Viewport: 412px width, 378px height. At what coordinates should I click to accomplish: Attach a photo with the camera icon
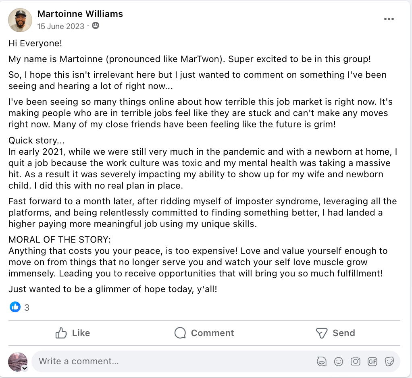(355, 361)
